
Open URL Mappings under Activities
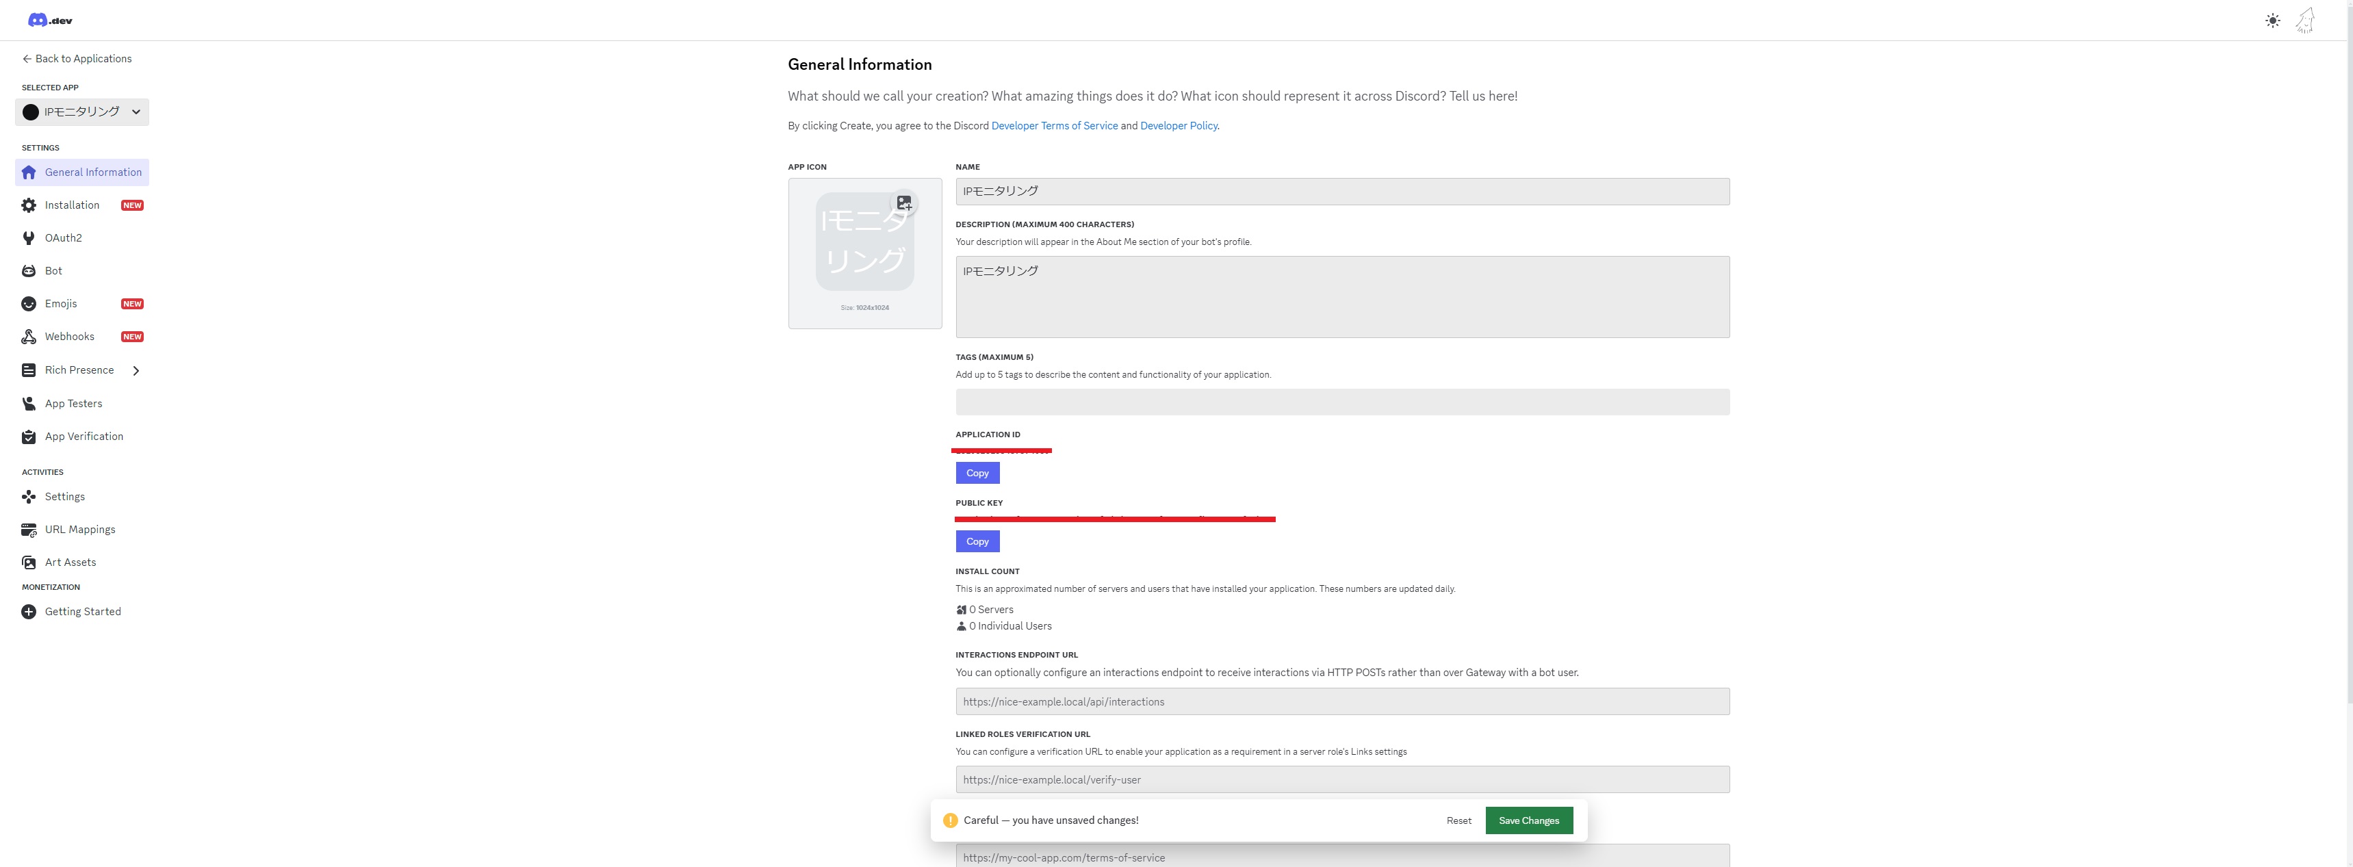tap(79, 530)
